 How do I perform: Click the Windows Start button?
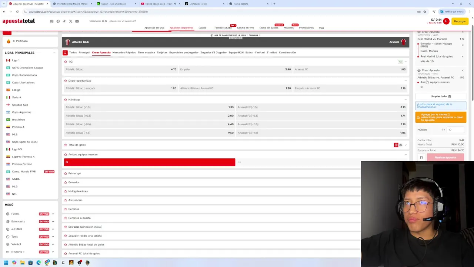coord(6,263)
